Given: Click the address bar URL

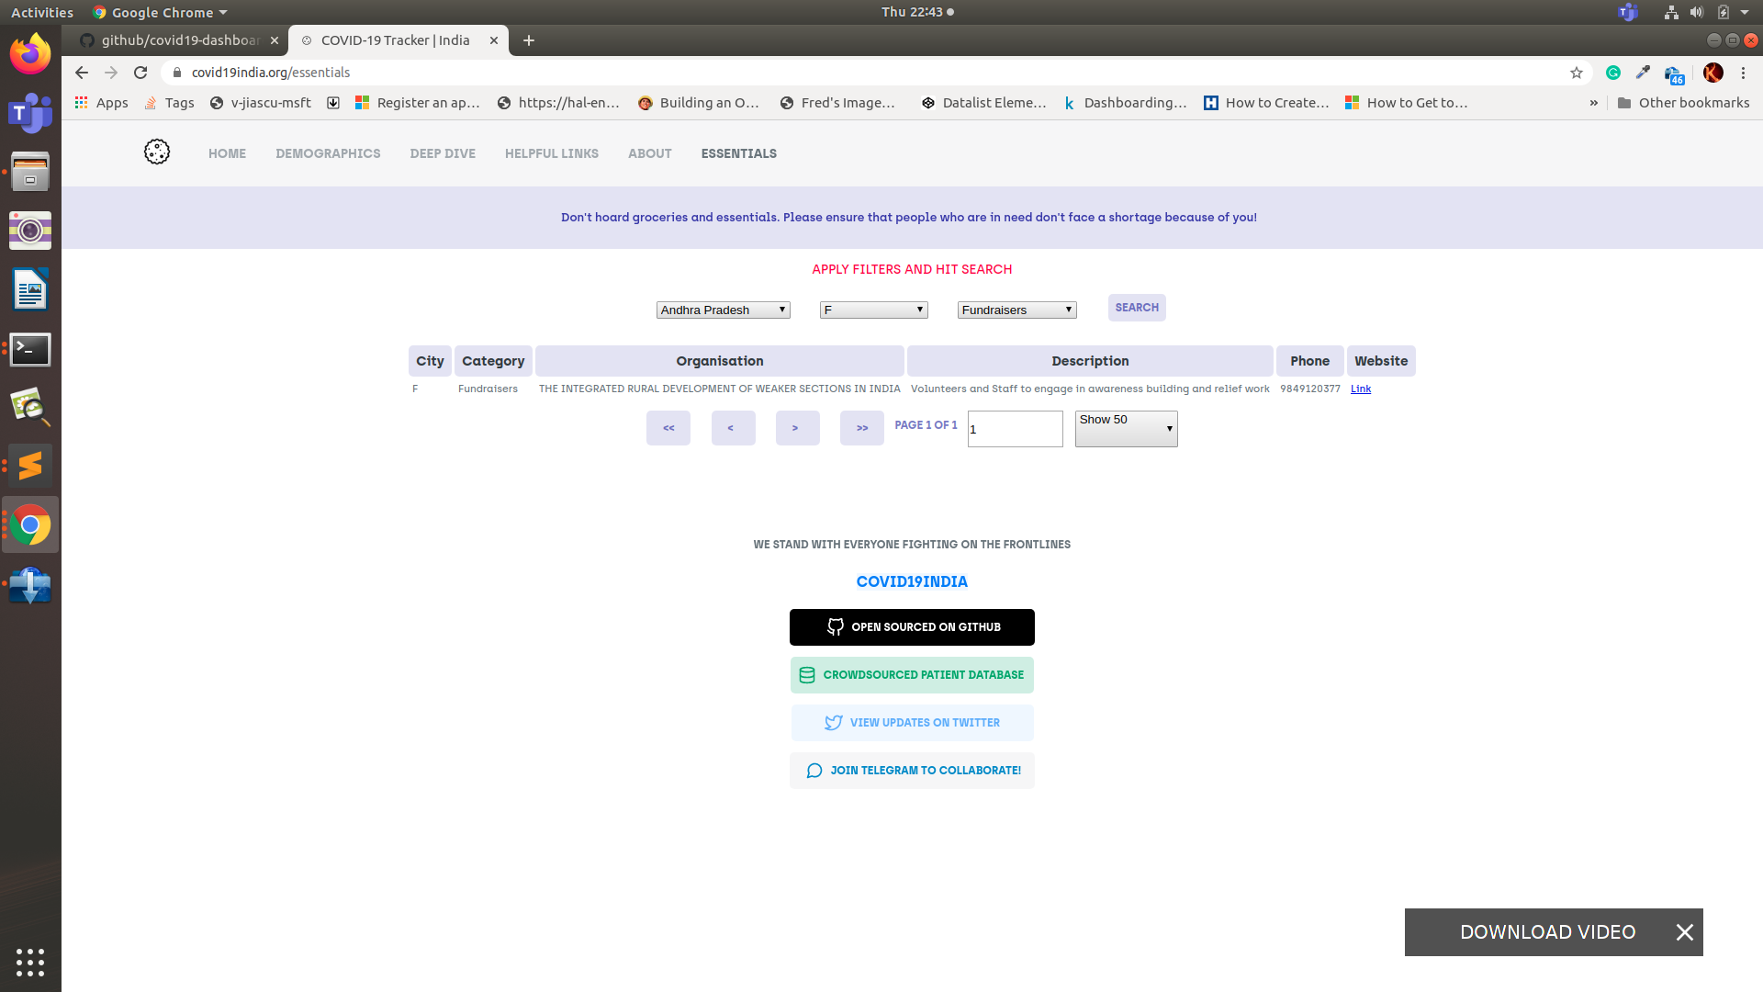Looking at the screenshot, I should 271,73.
